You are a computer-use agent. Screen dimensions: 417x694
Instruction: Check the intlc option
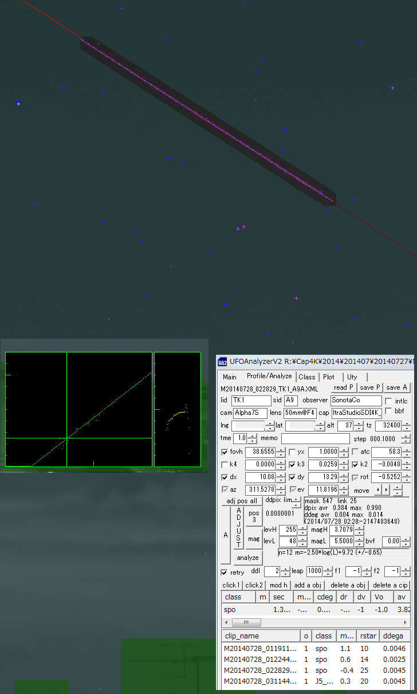point(389,401)
